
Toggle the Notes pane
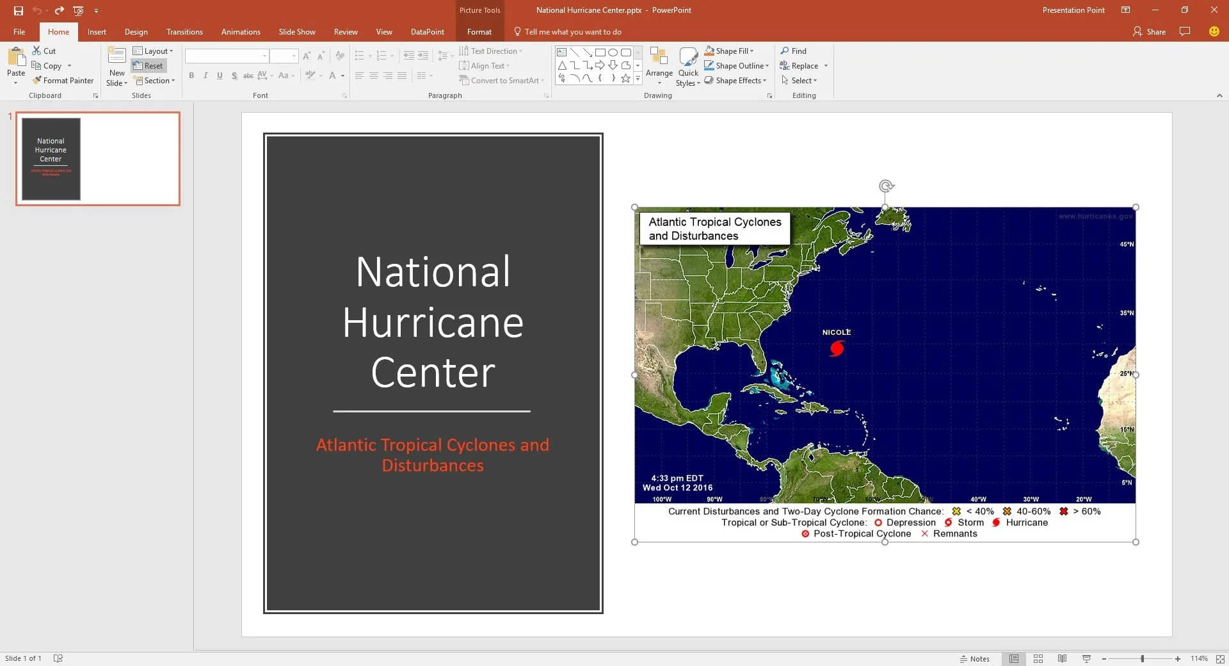[974, 658]
